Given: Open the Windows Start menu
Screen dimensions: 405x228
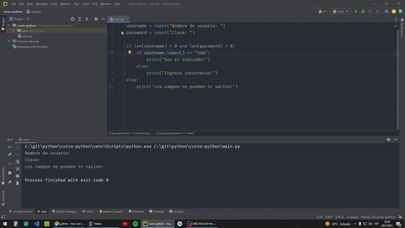Looking at the screenshot, I should 5,224.
